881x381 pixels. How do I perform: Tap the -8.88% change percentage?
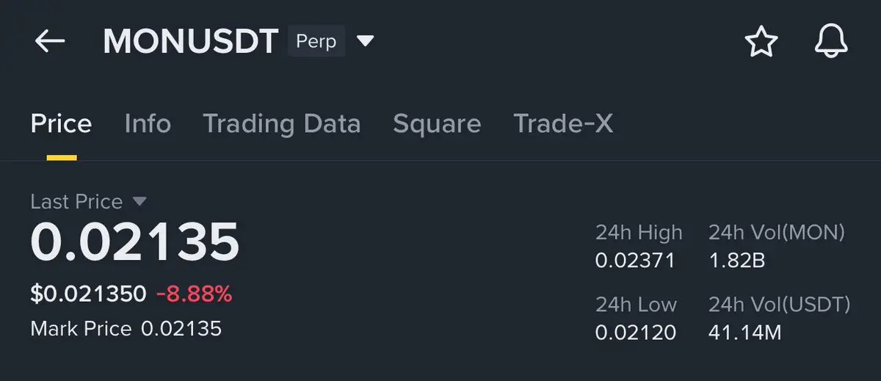point(194,294)
